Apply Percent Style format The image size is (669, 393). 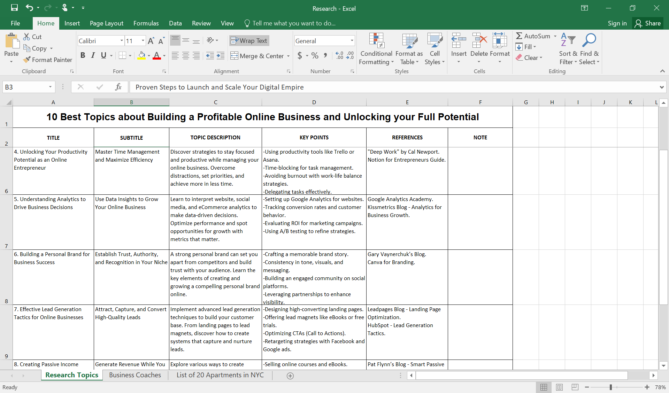pos(315,56)
